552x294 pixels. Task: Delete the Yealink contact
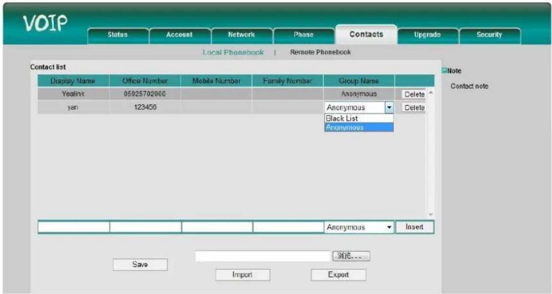tap(414, 95)
